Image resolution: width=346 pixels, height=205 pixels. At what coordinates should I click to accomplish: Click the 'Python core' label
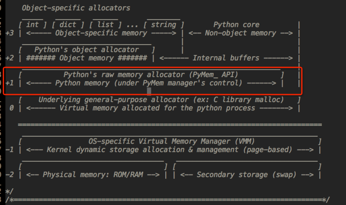pos(237,25)
